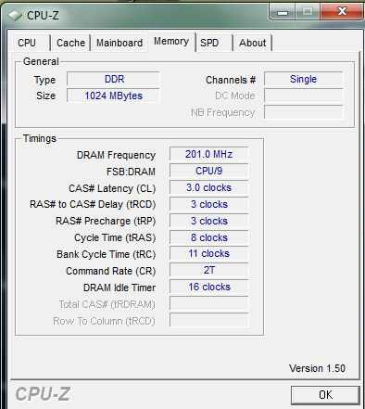
Task: Click the empty Total CAS# (tRDRAM) field
Action: click(x=209, y=303)
